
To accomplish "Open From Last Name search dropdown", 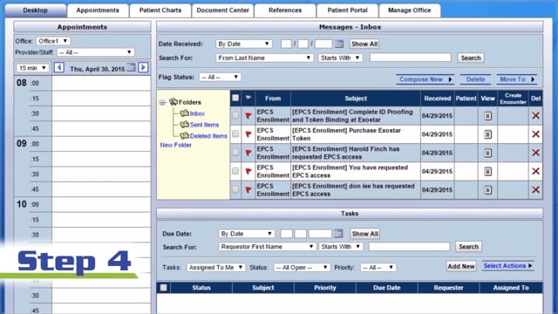I will tap(264, 58).
